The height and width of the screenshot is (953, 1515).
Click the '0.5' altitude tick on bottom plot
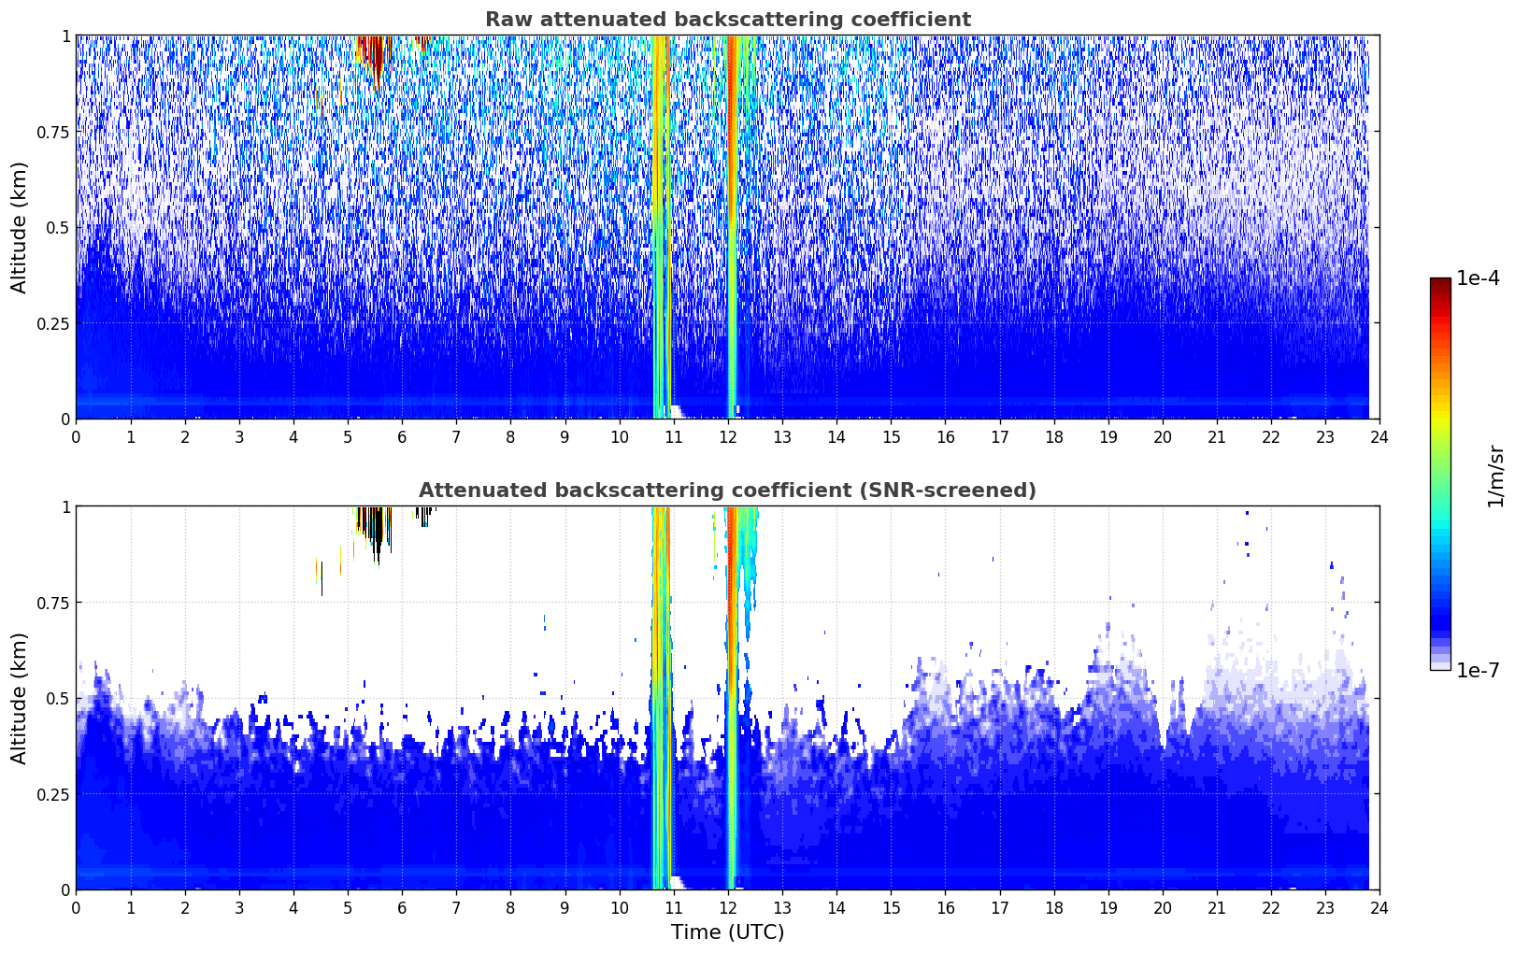point(58,698)
